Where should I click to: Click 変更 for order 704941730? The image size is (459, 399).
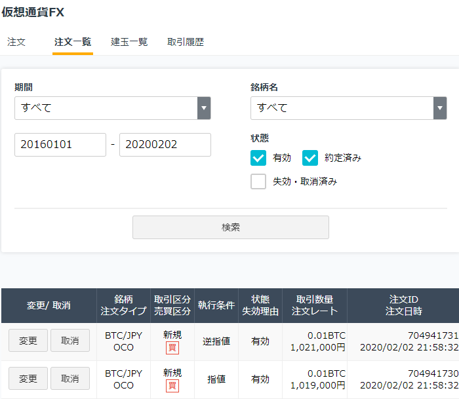click(x=28, y=379)
